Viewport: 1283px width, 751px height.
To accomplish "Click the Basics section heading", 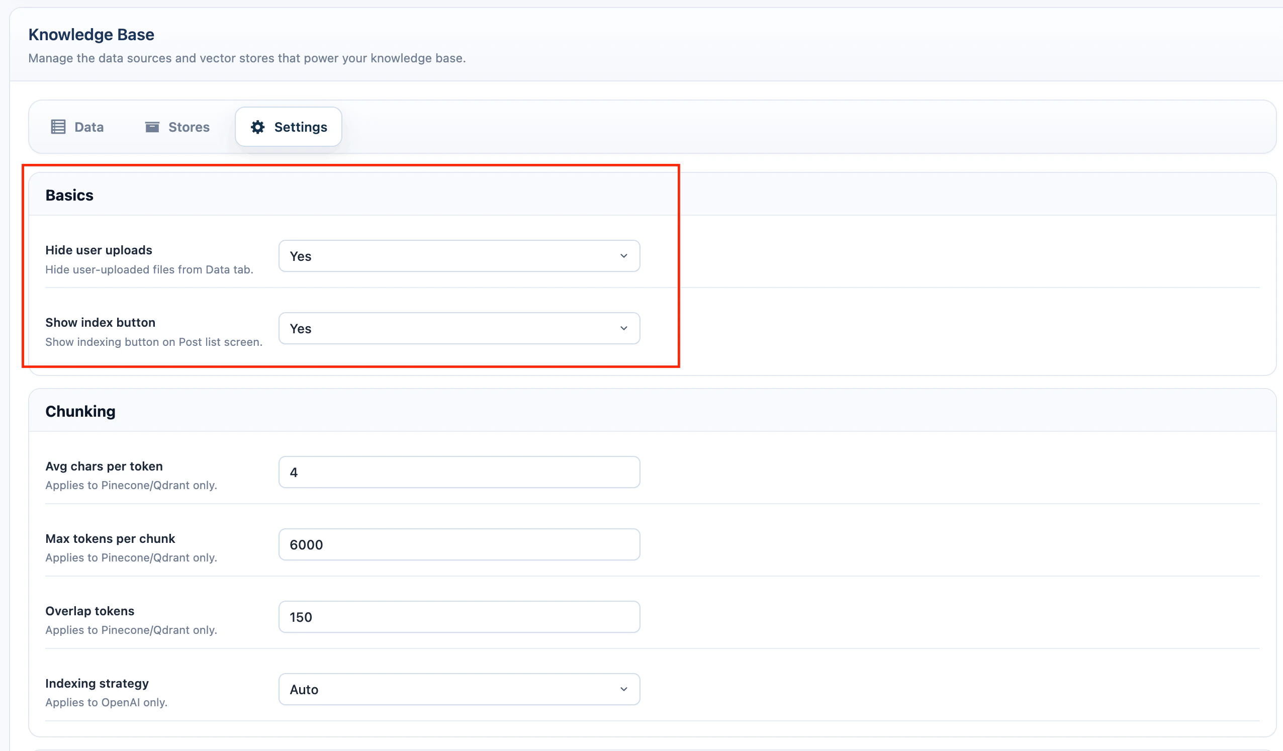I will tap(69, 195).
